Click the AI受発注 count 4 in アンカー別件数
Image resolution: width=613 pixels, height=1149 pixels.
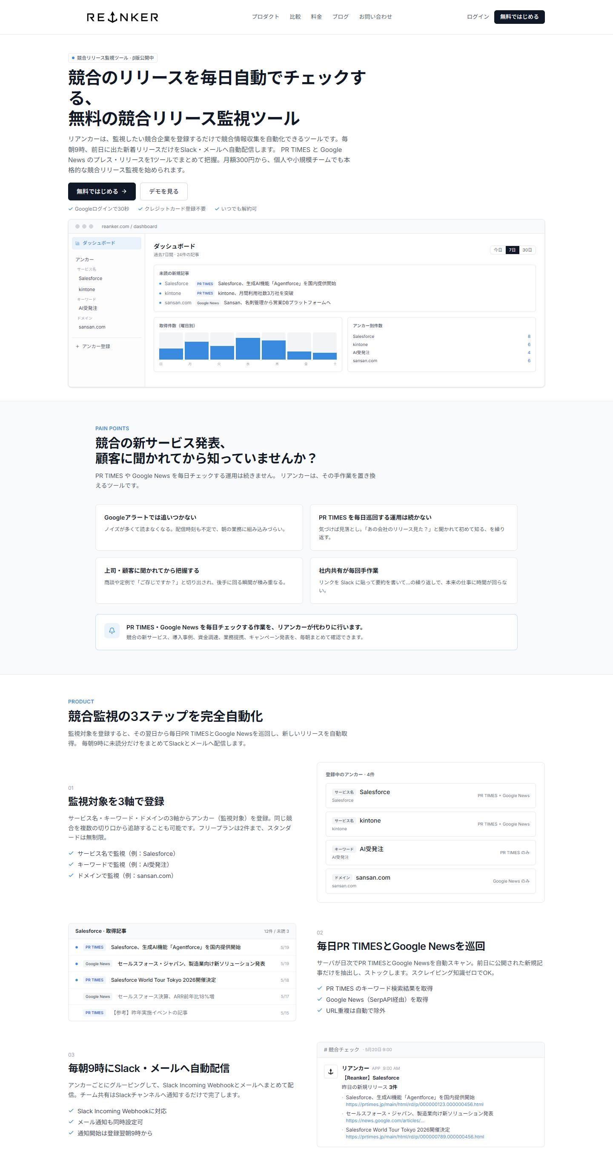click(x=529, y=353)
